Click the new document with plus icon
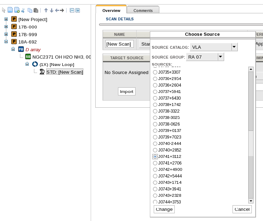 click(17, 11)
